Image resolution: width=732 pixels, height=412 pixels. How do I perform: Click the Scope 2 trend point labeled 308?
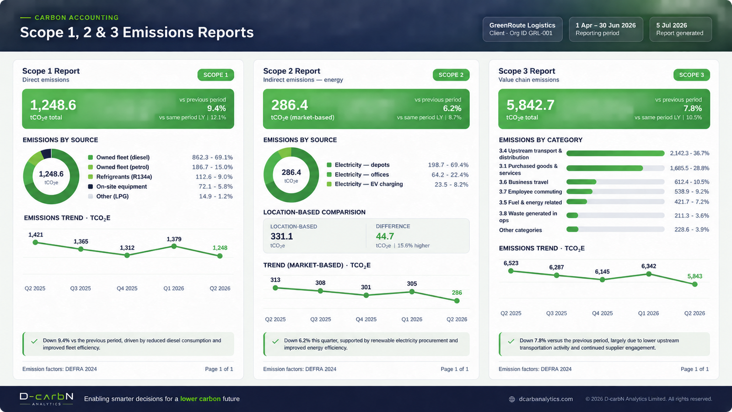[320, 291]
